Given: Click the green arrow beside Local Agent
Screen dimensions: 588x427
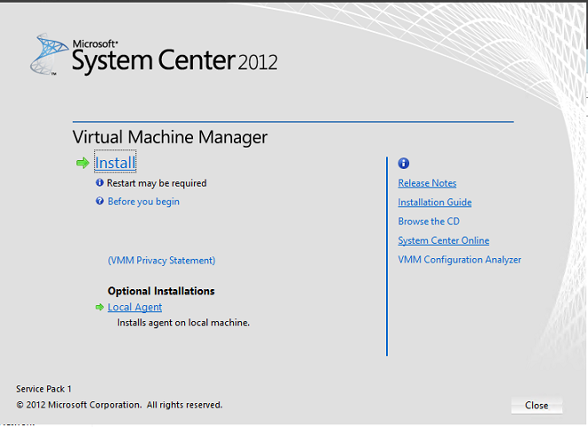Looking at the screenshot, I should click(x=99, y=307).
